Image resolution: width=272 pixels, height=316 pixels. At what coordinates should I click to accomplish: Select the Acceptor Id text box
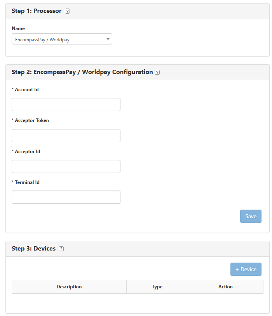[66, 166]
